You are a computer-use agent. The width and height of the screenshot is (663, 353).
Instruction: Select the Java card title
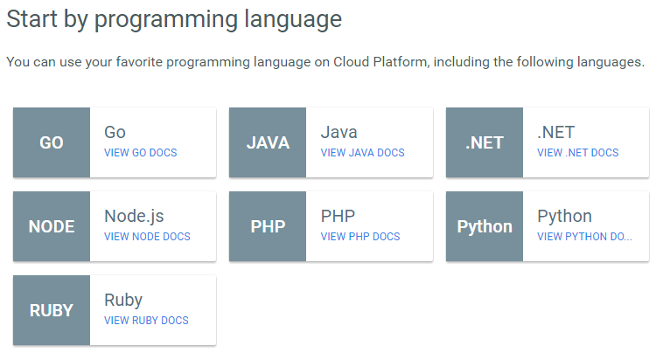click(338, 132)
